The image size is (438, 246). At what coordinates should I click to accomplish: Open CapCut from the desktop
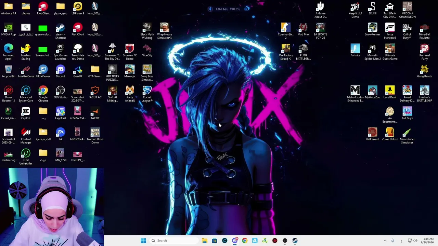coord(26,113)
